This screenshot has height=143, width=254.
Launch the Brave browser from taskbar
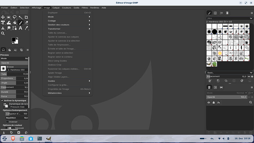(x=13, y=139)
